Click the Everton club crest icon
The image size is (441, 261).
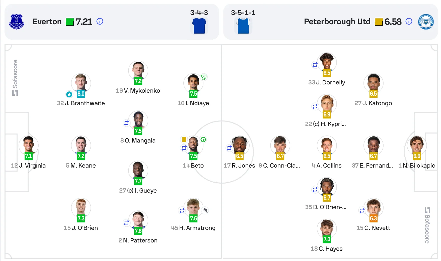tap(17, 22)
